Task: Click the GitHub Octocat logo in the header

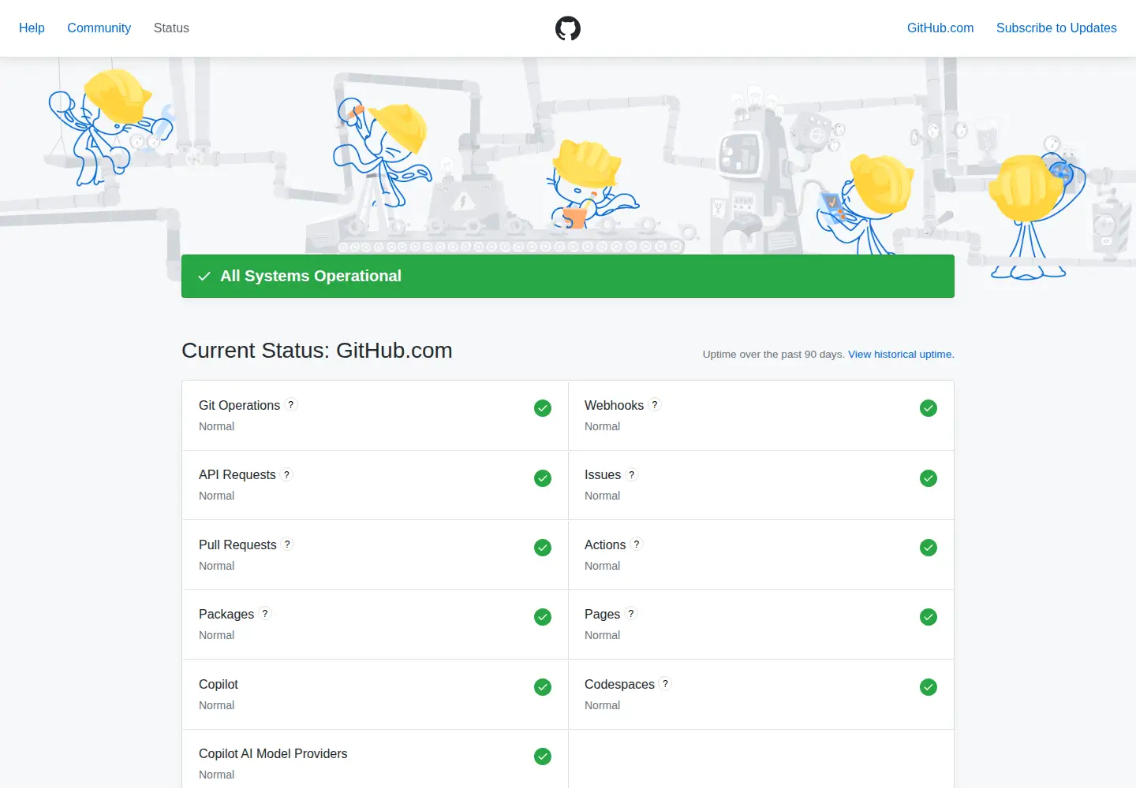Action: point(568,28)
